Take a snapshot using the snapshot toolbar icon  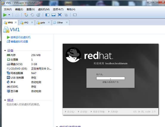tap(26, 15)
